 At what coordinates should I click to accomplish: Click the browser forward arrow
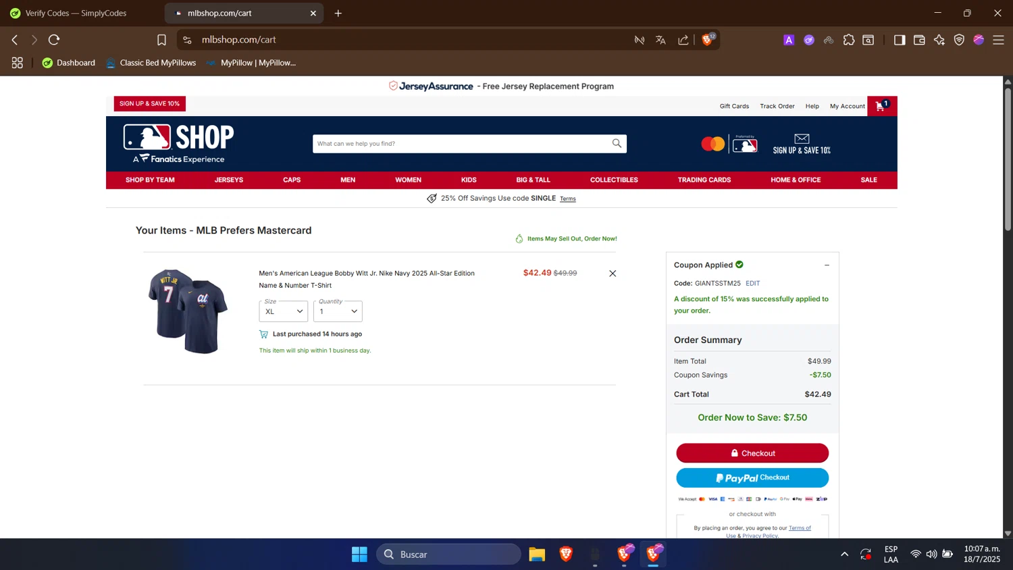pyautogui.click(x=34, y=40)
